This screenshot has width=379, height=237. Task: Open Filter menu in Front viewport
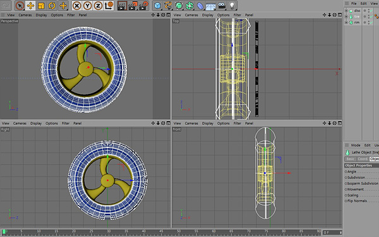point(237,124)
